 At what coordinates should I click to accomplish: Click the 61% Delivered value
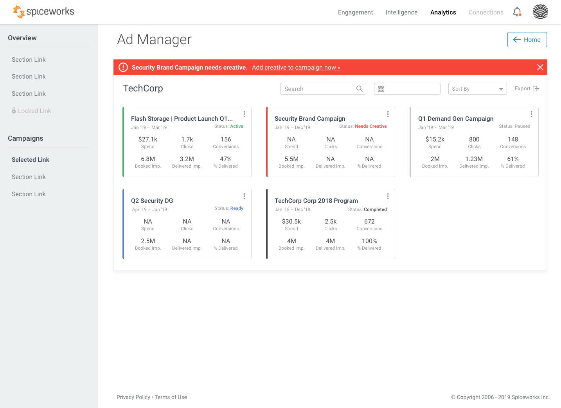pyautogui.click(x=513, y=159)
